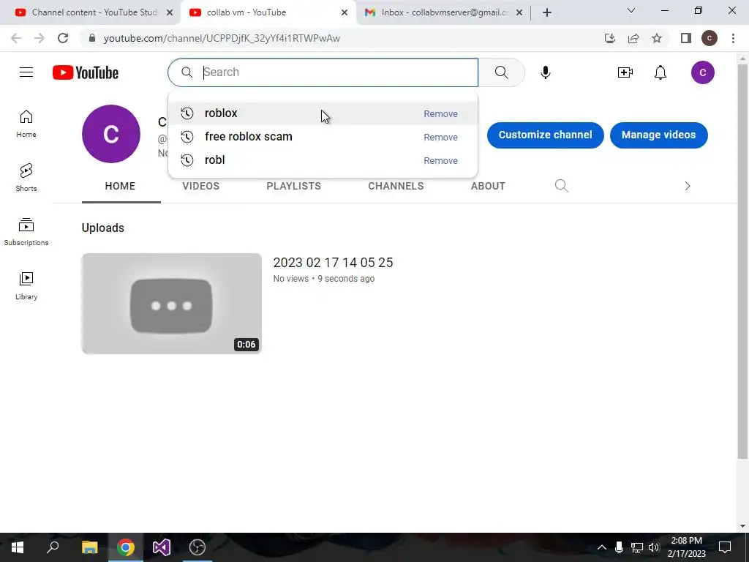The height and width of the screenshot is (562, 749).
Task: Open the account avatar menu
Action: [703, 72]
